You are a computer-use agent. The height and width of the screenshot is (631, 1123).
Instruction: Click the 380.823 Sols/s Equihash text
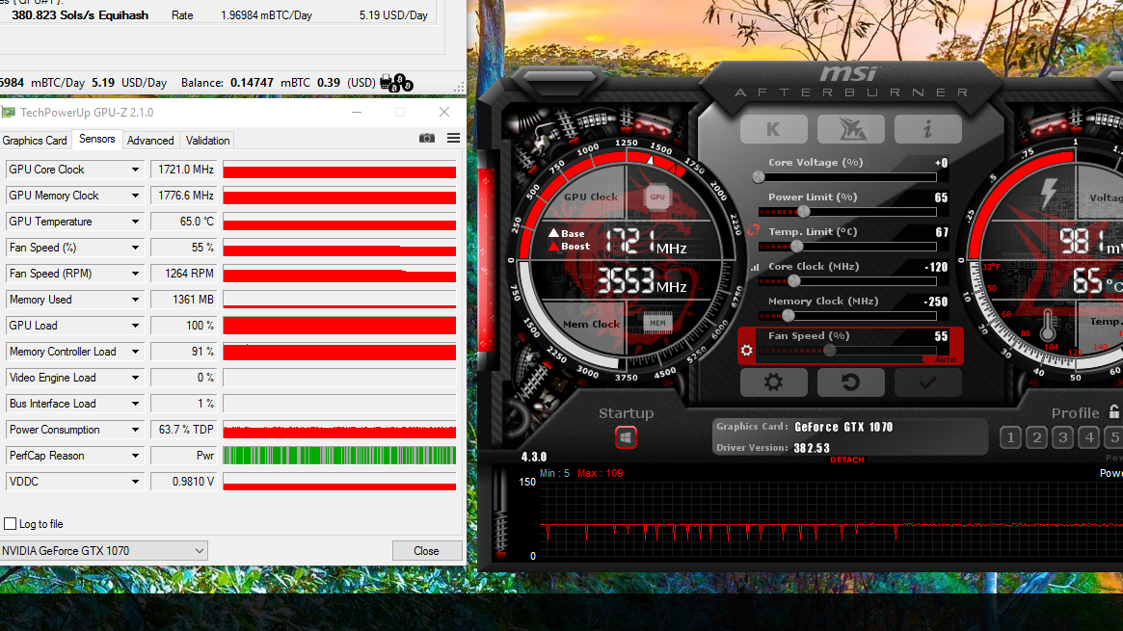pos(79,15)
